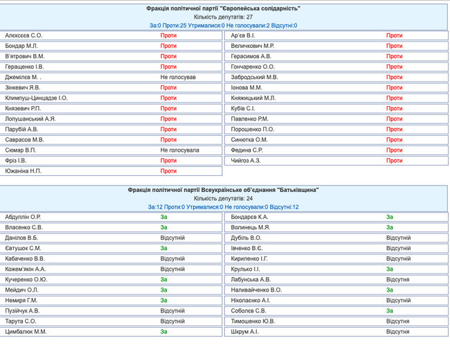
Task: Select deputy Климпуш-Цинцадзе І.О.
Action: click(36, 98)
